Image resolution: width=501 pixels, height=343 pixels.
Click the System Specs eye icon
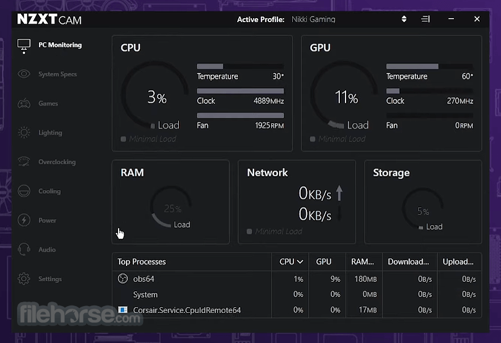click(x=24, y=74)
